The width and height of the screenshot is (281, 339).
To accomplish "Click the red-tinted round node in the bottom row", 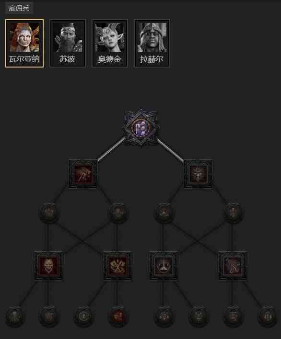I will 117,316.
